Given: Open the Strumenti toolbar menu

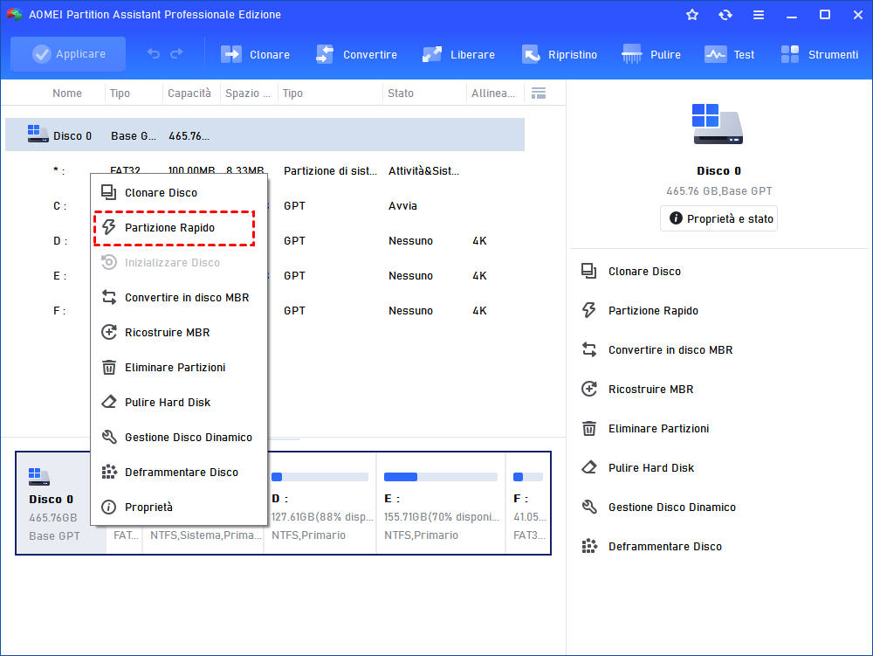Looking at the screenshot, I should (x=819, y=54).
